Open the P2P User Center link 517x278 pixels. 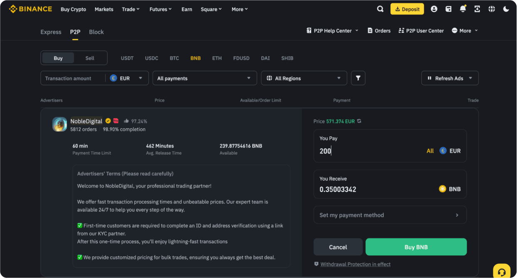425,30
